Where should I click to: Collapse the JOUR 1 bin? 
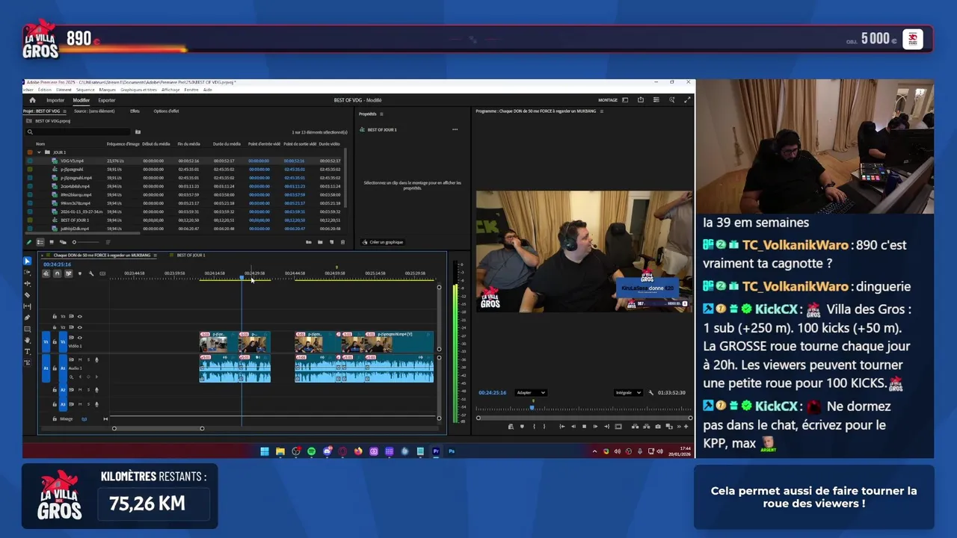tap(39, 152)
